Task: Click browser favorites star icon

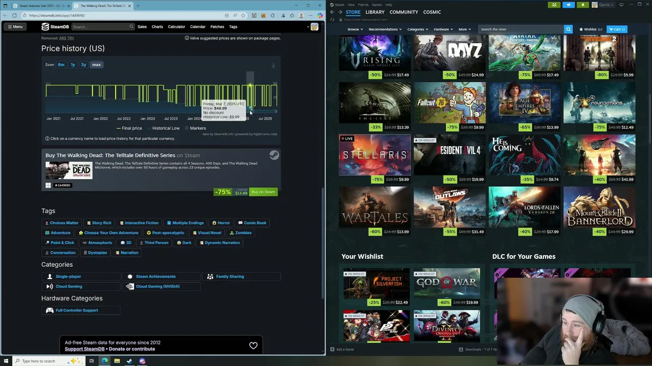Action: (243, 15)
